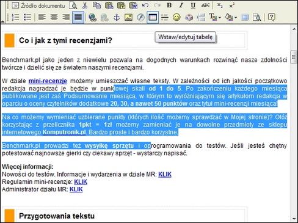Toggle strikethrough ABC formatting
298x223 pixels.
pos(205,5)
